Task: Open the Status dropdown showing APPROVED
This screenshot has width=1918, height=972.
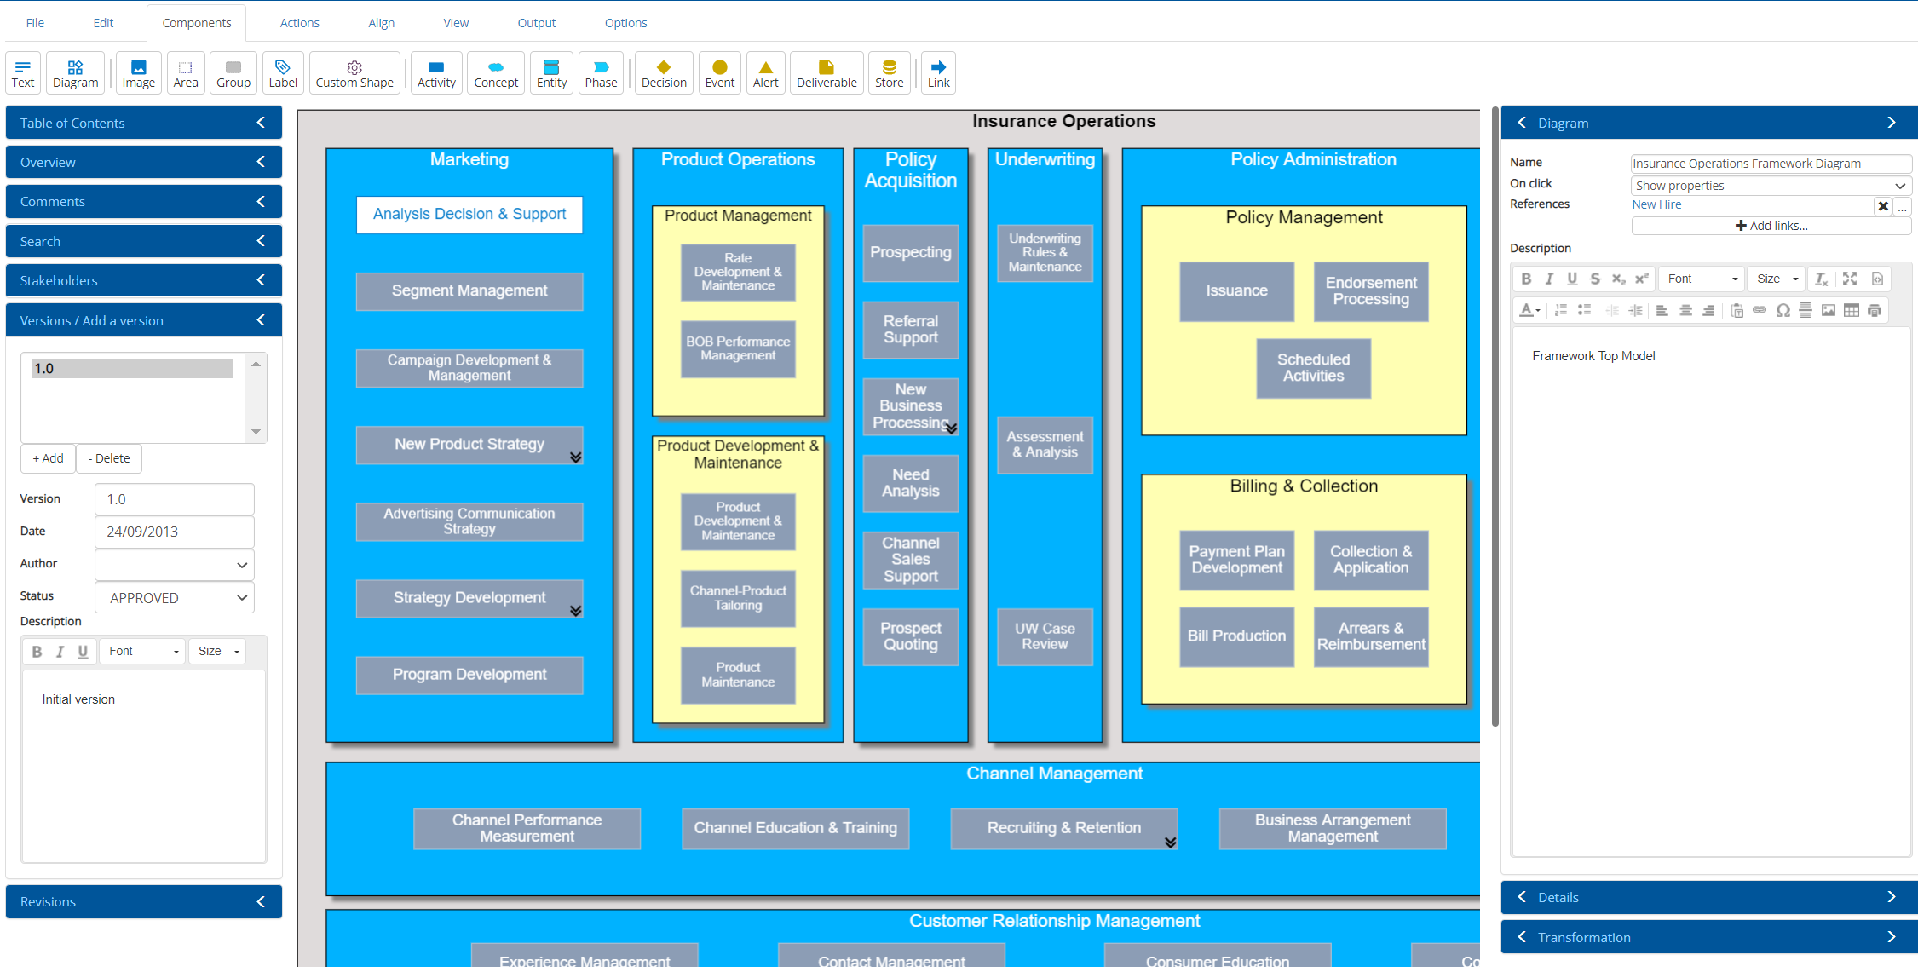Action: click(x=175, y=598)
